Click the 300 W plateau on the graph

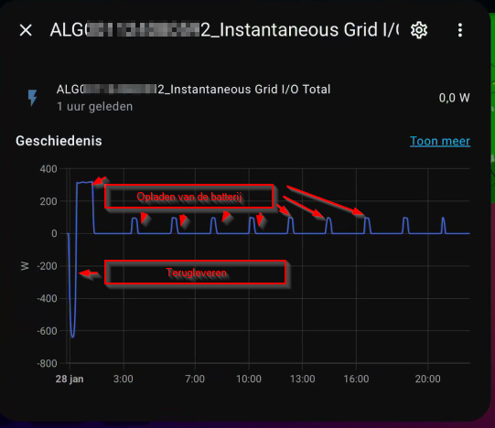click(x=84, y=182)
